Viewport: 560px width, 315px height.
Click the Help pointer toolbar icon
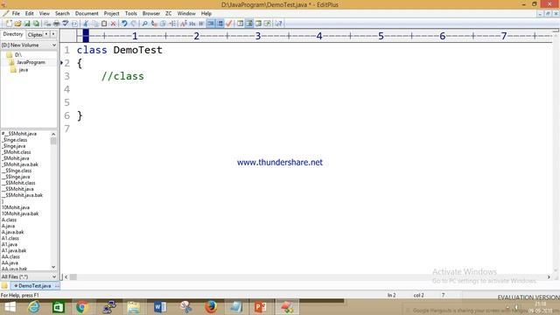click(278, 24)
